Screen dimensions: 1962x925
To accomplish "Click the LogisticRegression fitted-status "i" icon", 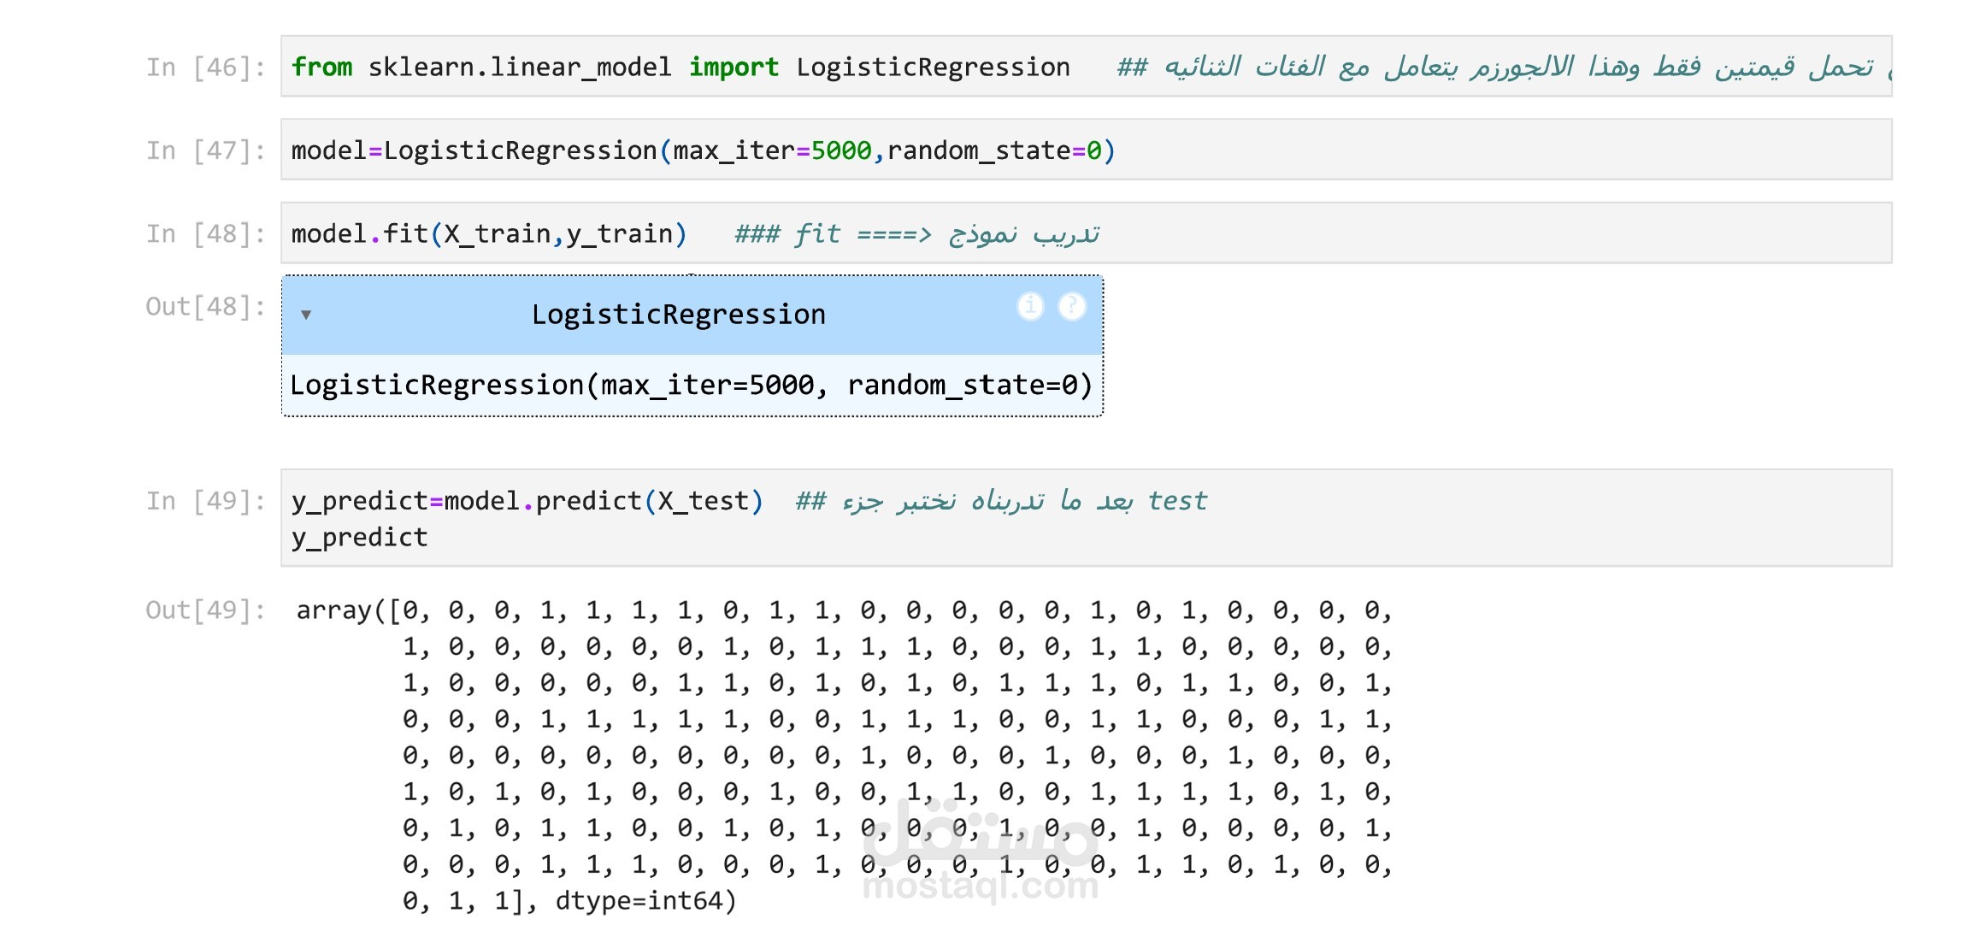I will point(1030,305).
